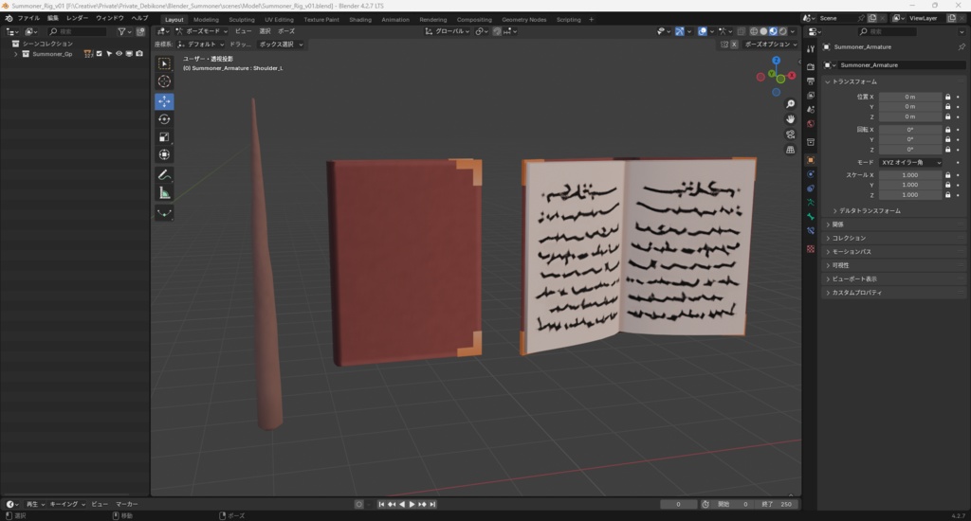971x521 pixels.
Task: Toggle lock on Rotation X
Action: pyautogui.click(x=947, y=130)
